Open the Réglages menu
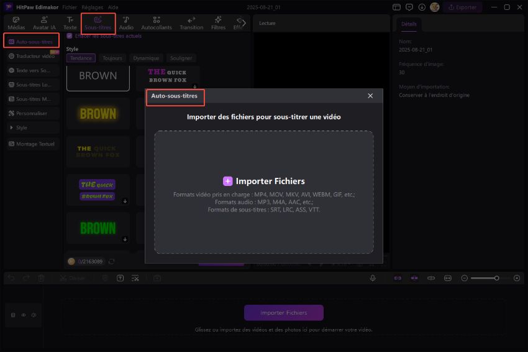 tap(93, 7)
